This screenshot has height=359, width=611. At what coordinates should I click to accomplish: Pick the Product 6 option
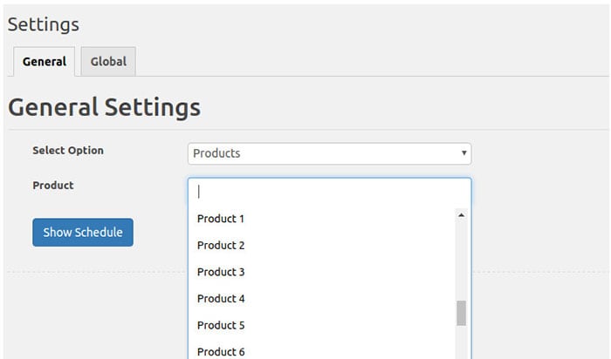[221, 351]
